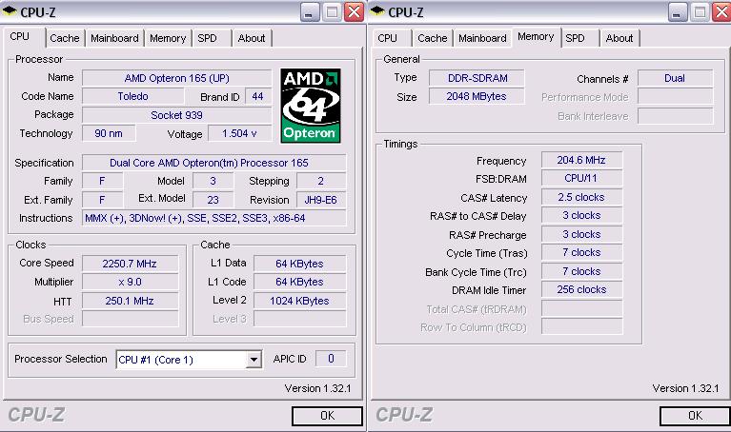The height and width of the screenshot is (432, 731).
Task: Click the disabled maximize button in right window
Action: coord(700,12)
